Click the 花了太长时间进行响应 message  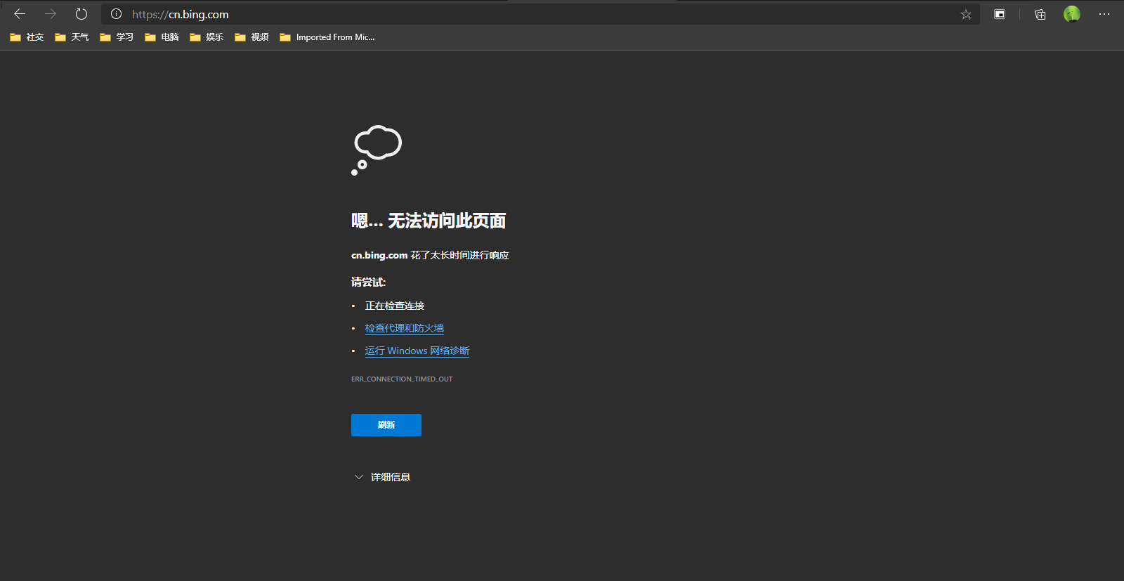tap(459, 255)
